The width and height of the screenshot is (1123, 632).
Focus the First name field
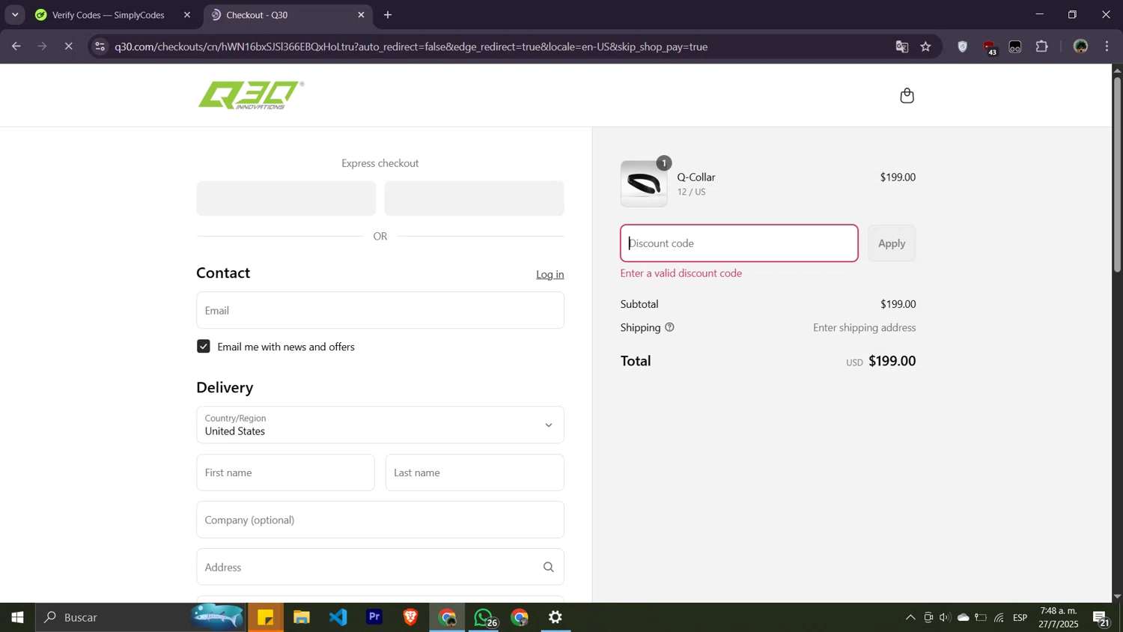[285, 473]
